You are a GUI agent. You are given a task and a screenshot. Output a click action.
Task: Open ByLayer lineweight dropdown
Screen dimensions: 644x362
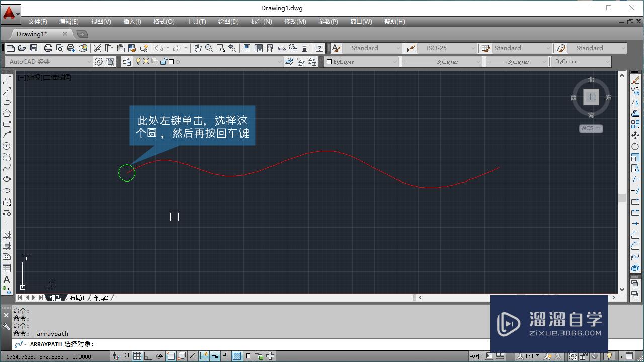(517, 62)
